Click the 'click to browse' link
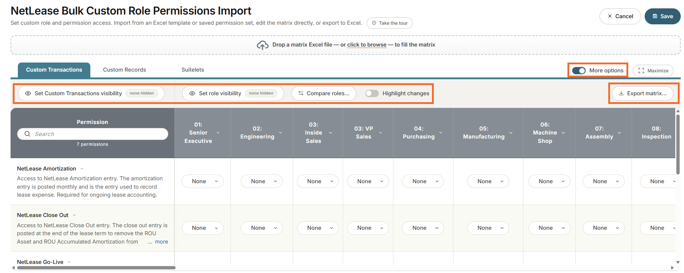 coord(367,45)
